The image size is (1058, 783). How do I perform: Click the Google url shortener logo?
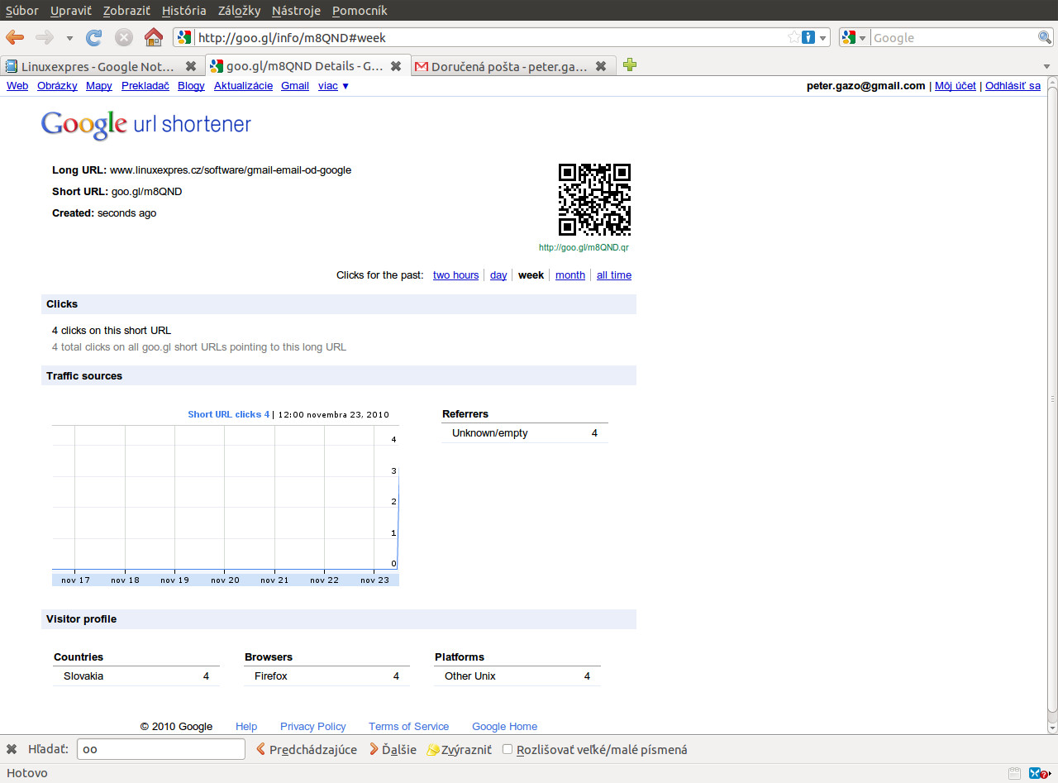146,125
